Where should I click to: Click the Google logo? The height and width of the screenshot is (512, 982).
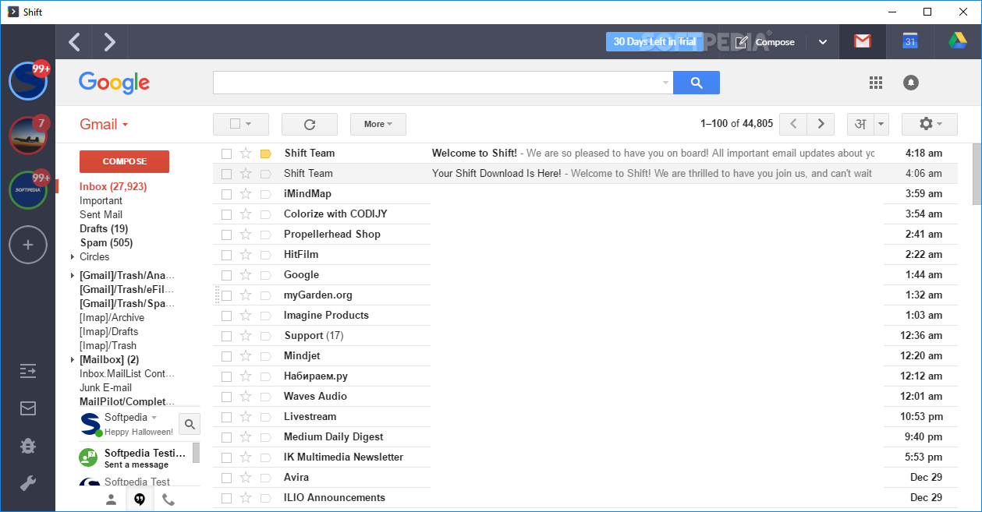point(114,83)
